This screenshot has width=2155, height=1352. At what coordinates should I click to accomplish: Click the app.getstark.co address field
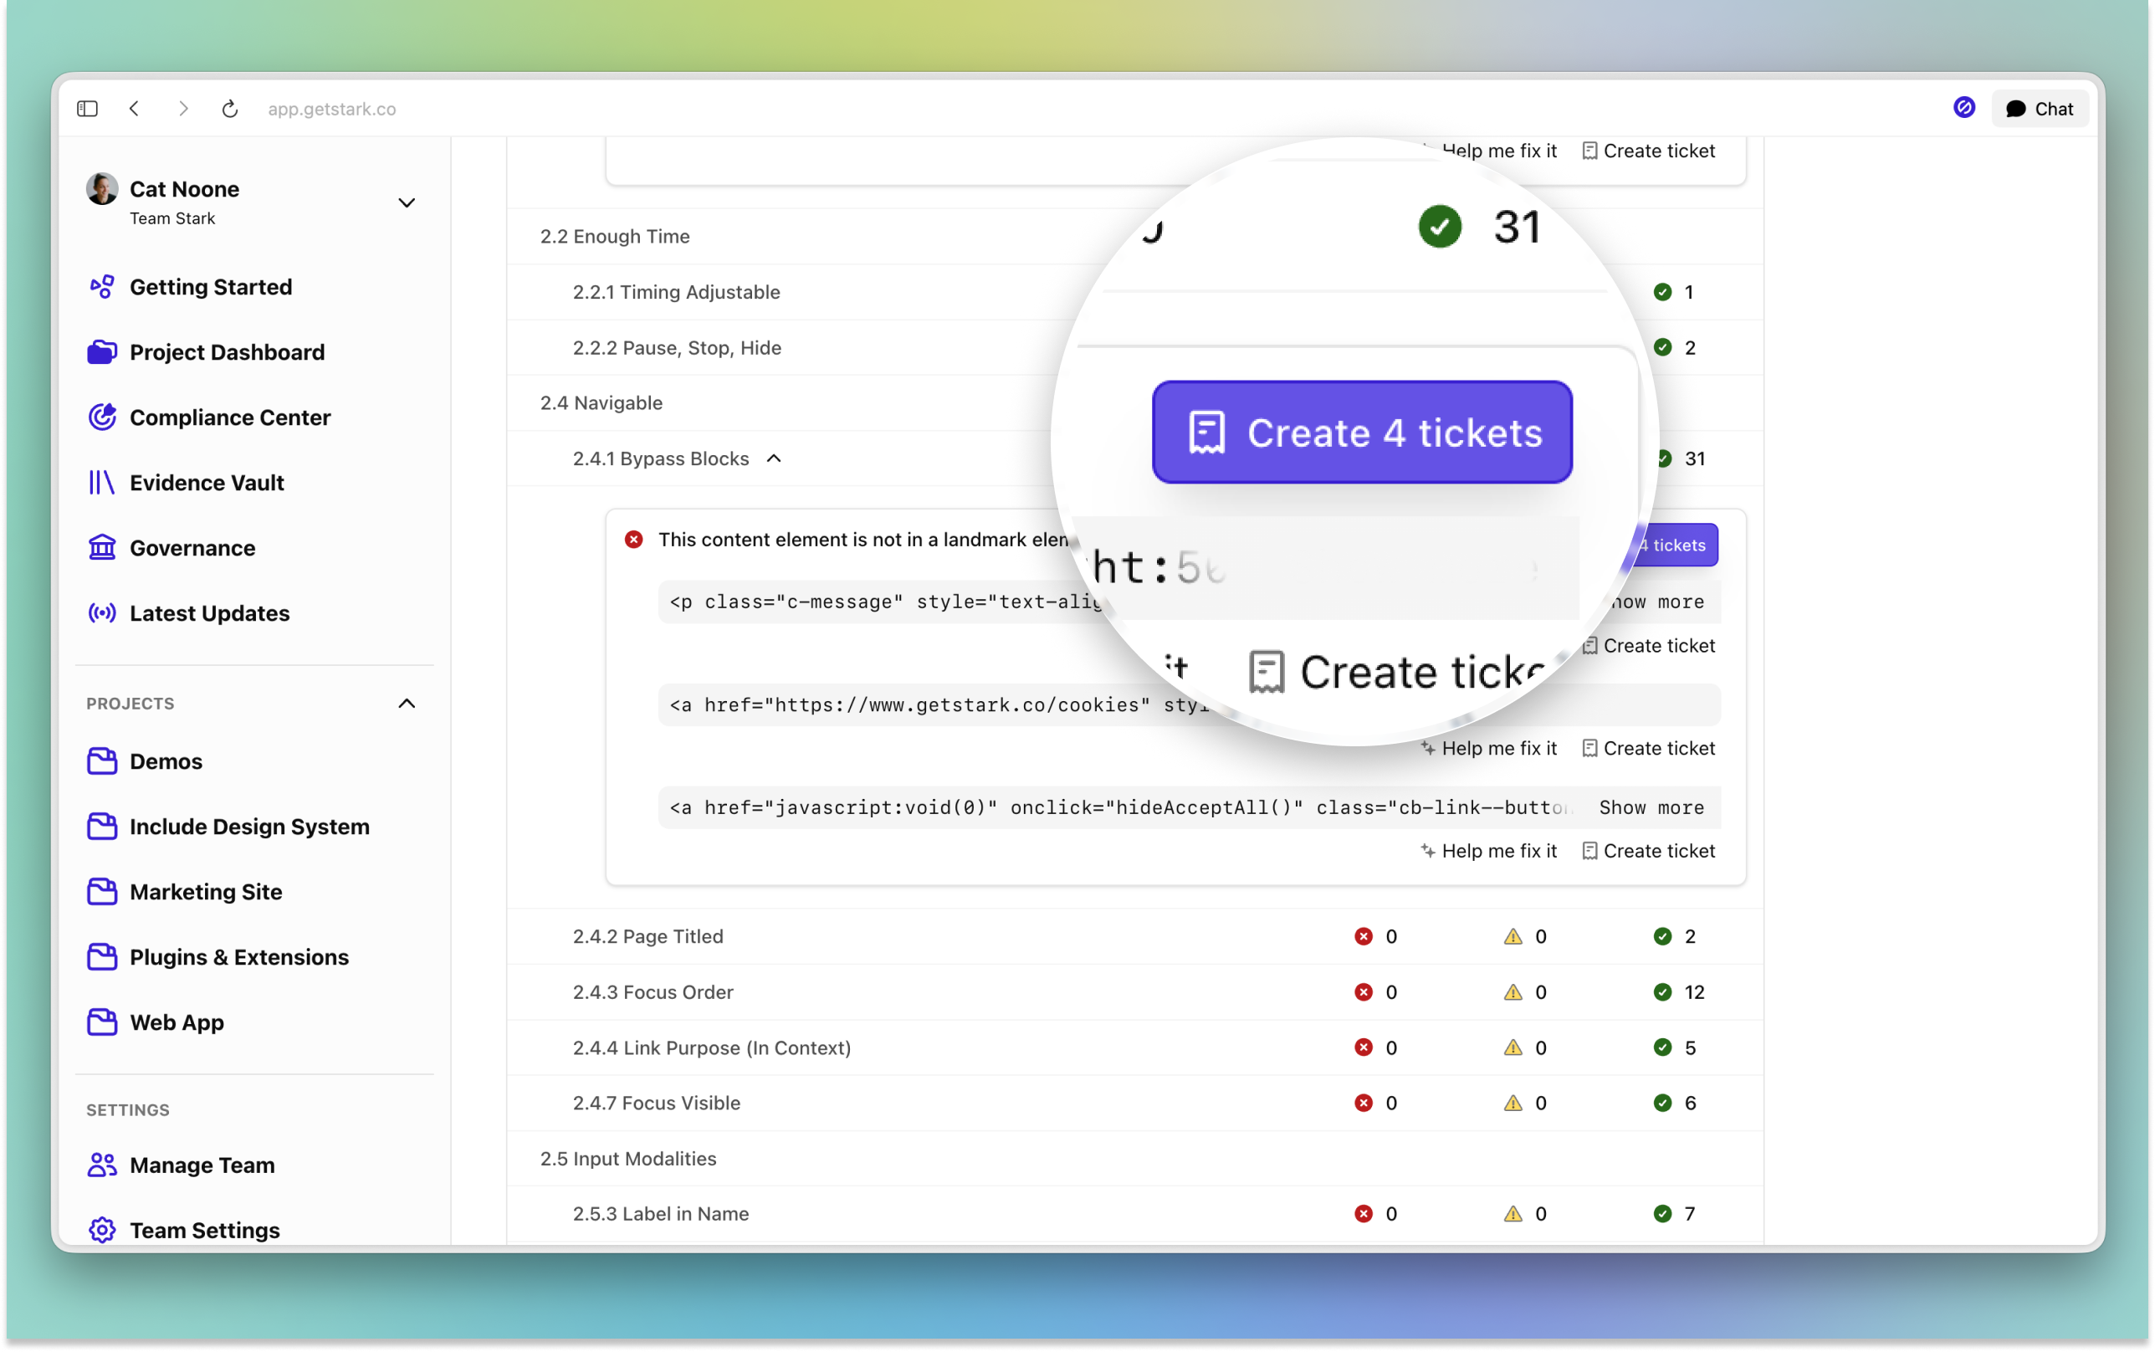tap(331, 108)
